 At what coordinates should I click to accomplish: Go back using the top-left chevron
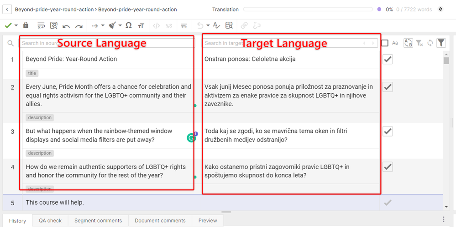(x=7, y=9)
